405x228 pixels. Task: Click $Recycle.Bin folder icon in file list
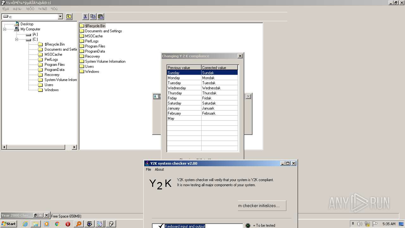point(82,26)
